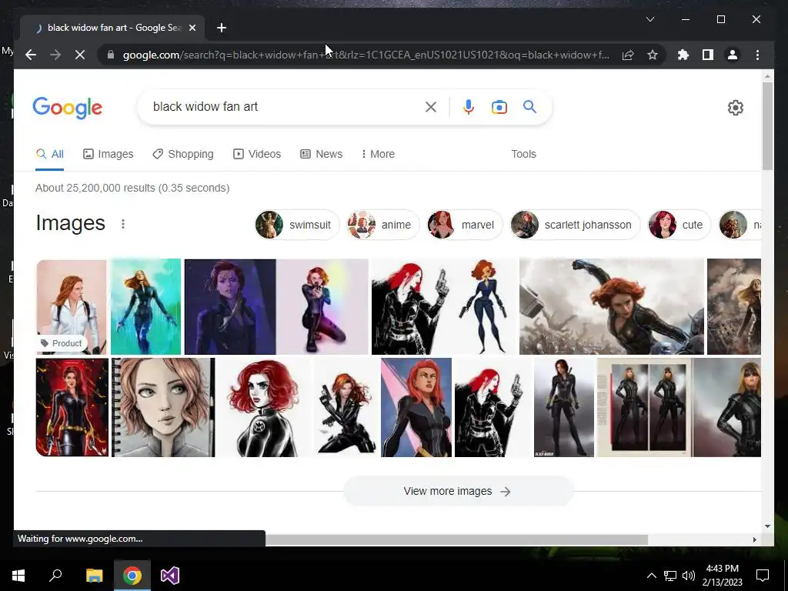Open the Product-tagged white suit image
788x591 pixels.
tap(72, 306)
